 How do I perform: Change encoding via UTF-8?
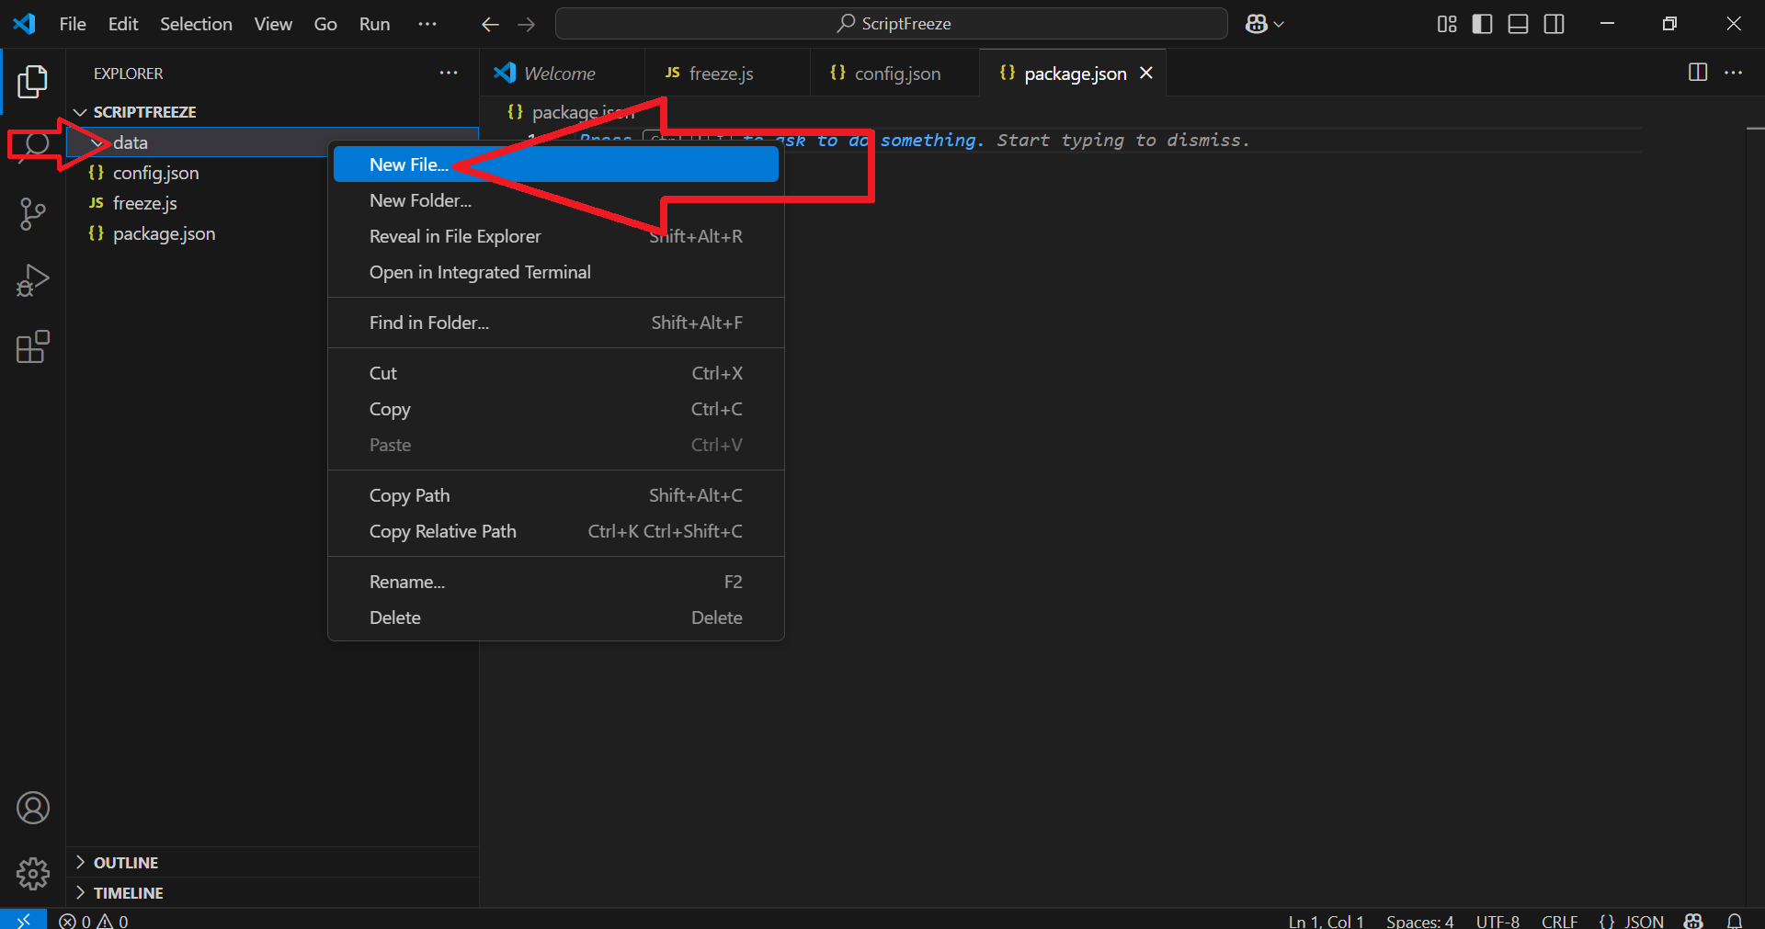pos(1497,921)
